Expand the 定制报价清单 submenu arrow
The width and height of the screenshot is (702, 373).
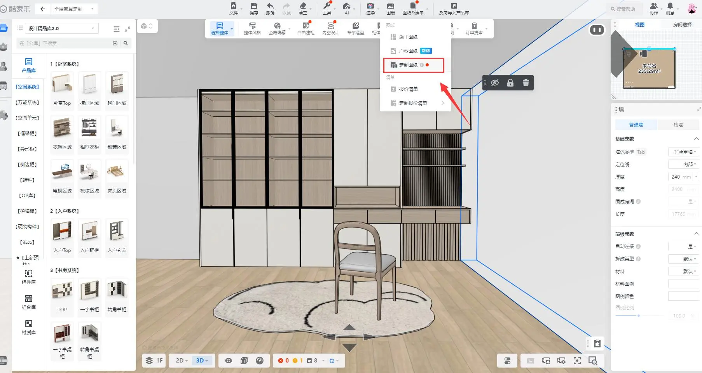[x=442, y=103]
